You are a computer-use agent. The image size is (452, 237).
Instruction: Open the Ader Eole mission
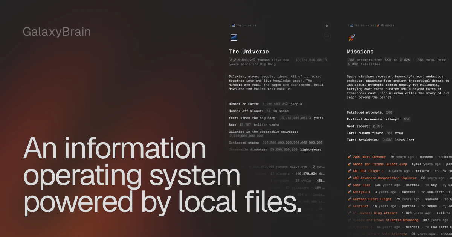pyautogui.click(x=361, y=185)
